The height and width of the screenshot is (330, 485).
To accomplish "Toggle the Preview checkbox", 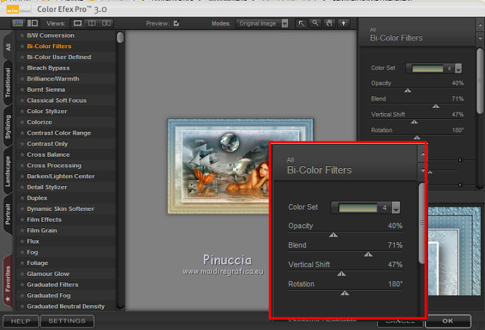I will pos(176,23).
